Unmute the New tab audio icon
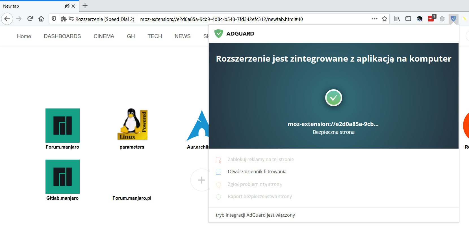The height and width of the screenshot is (237, 469). [x=67, y=6]
